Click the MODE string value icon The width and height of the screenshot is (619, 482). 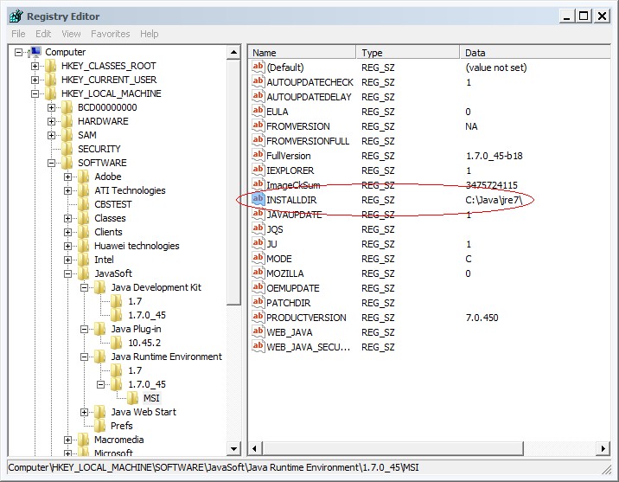pos(258,258)
